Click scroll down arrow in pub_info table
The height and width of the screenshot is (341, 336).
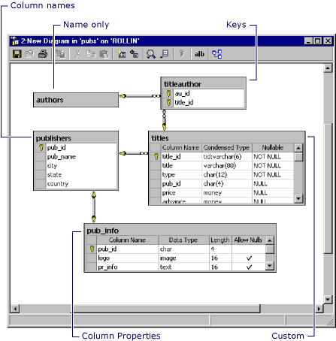pyautogui.click(x=270, y=265)
